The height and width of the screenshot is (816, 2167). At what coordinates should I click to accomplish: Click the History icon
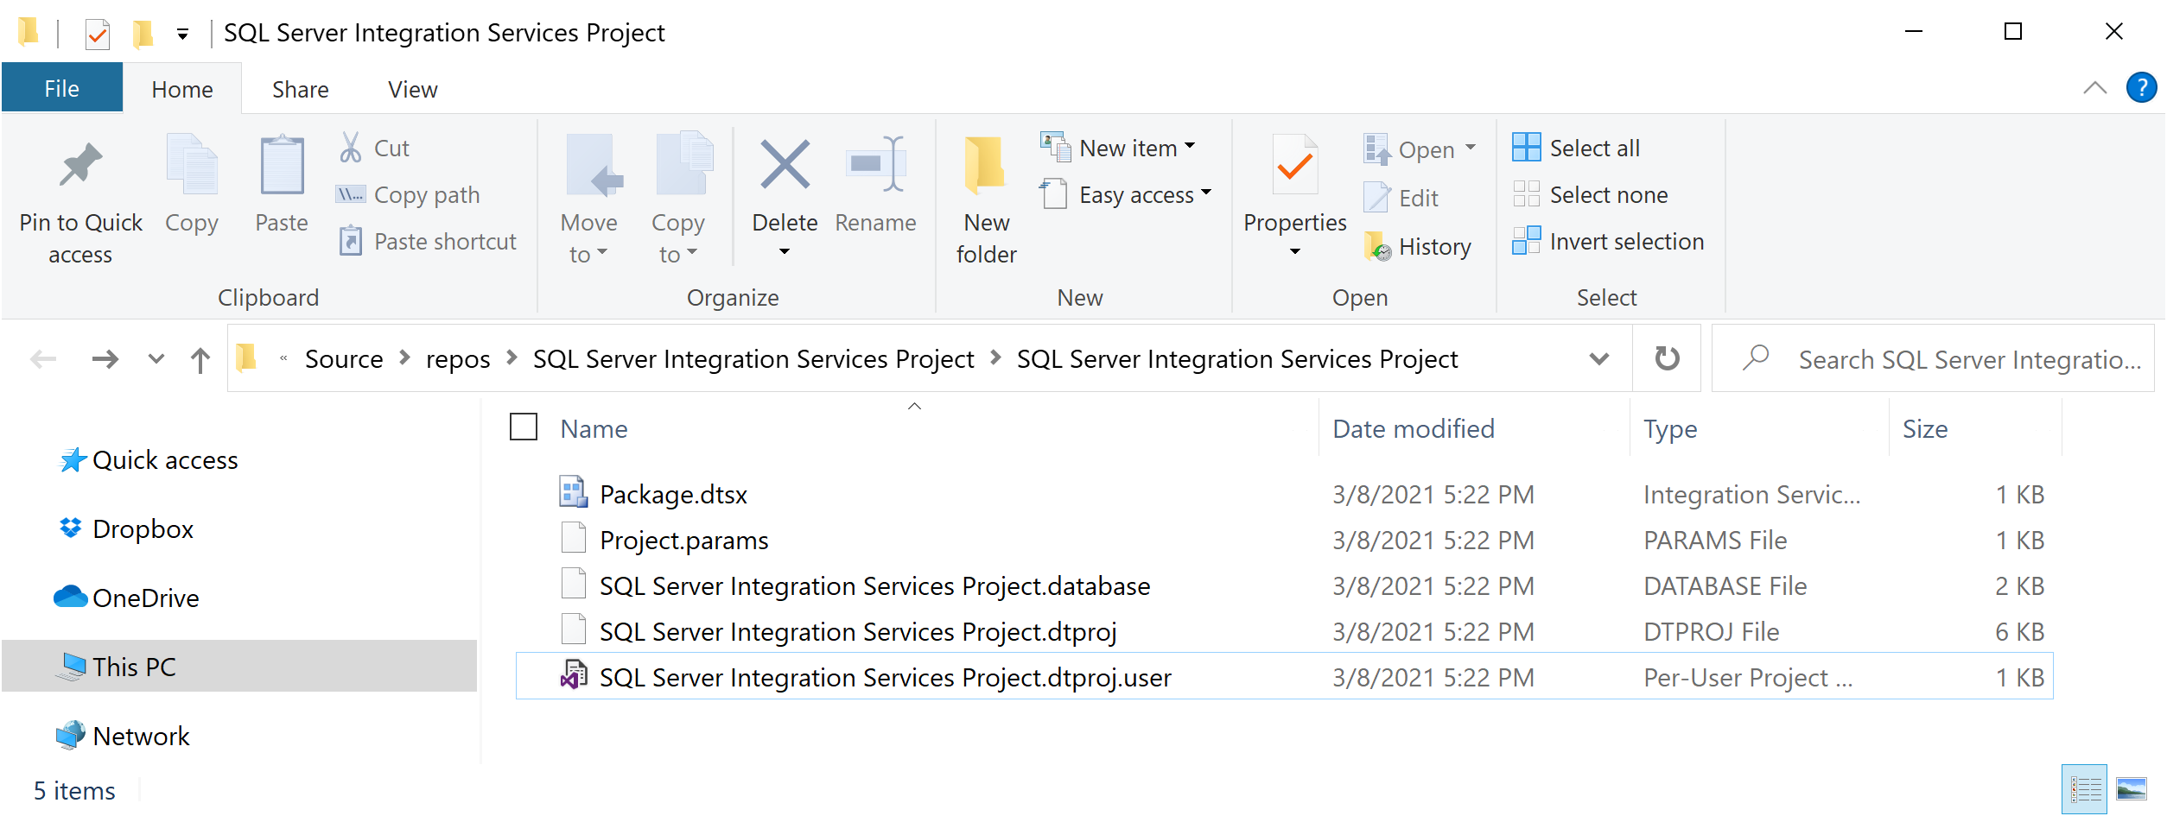tap(1377, 246)
